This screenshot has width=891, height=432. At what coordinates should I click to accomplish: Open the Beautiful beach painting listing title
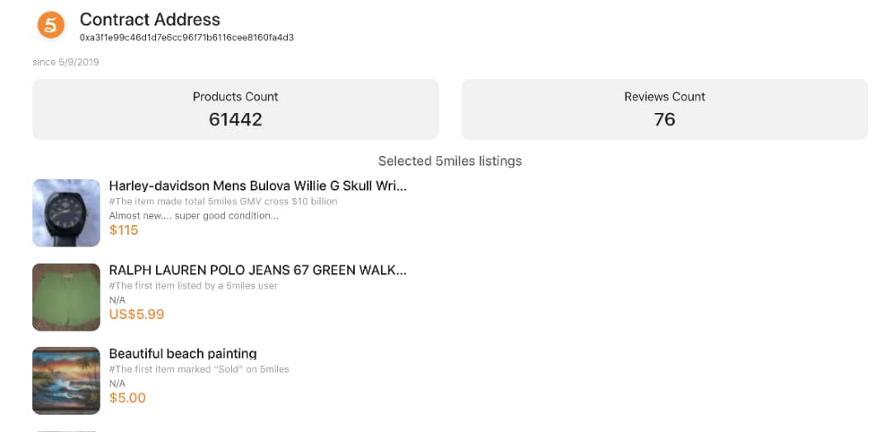coord(182,354)
